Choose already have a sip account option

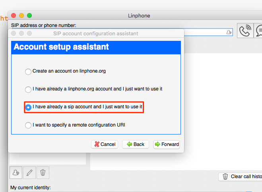[83, 107]
